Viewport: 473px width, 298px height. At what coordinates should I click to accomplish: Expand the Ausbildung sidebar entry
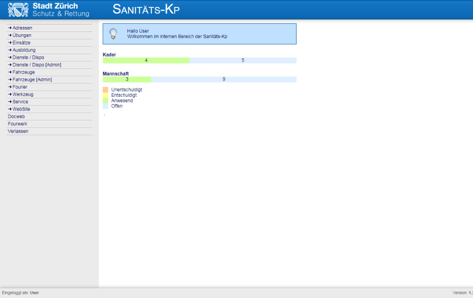tap(24, 50)
